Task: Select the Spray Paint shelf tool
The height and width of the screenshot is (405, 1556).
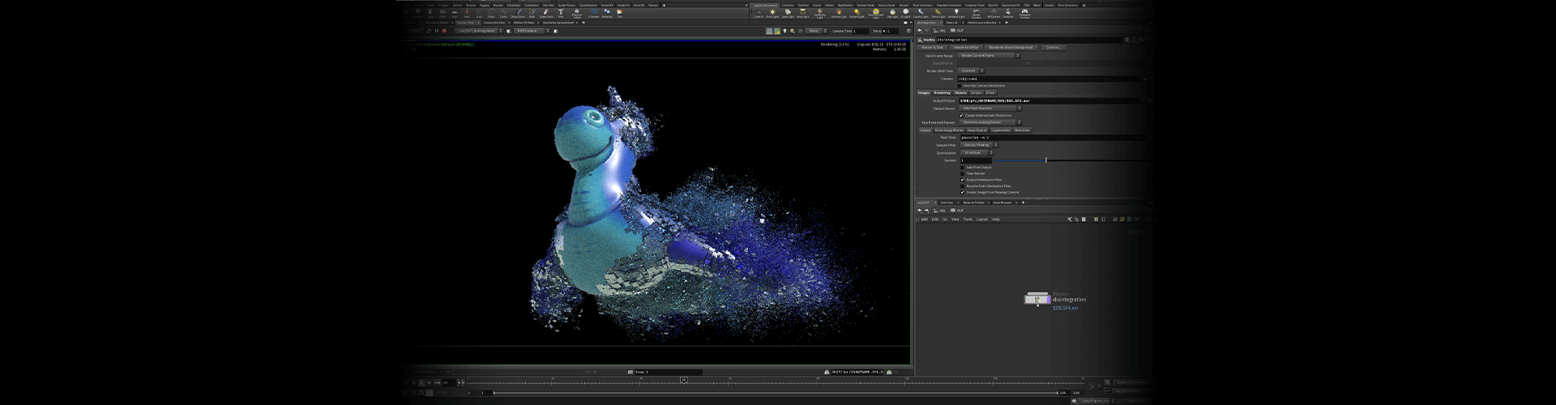Action: 546,13
